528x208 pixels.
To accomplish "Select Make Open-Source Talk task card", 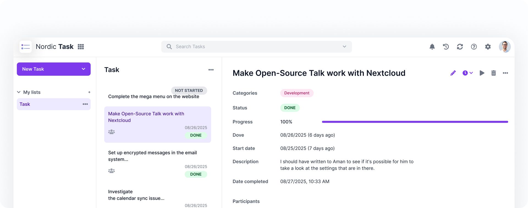I will (x=158, y=125).
